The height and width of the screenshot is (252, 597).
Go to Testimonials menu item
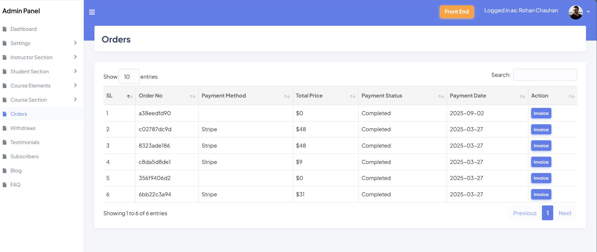coord(25,142)
